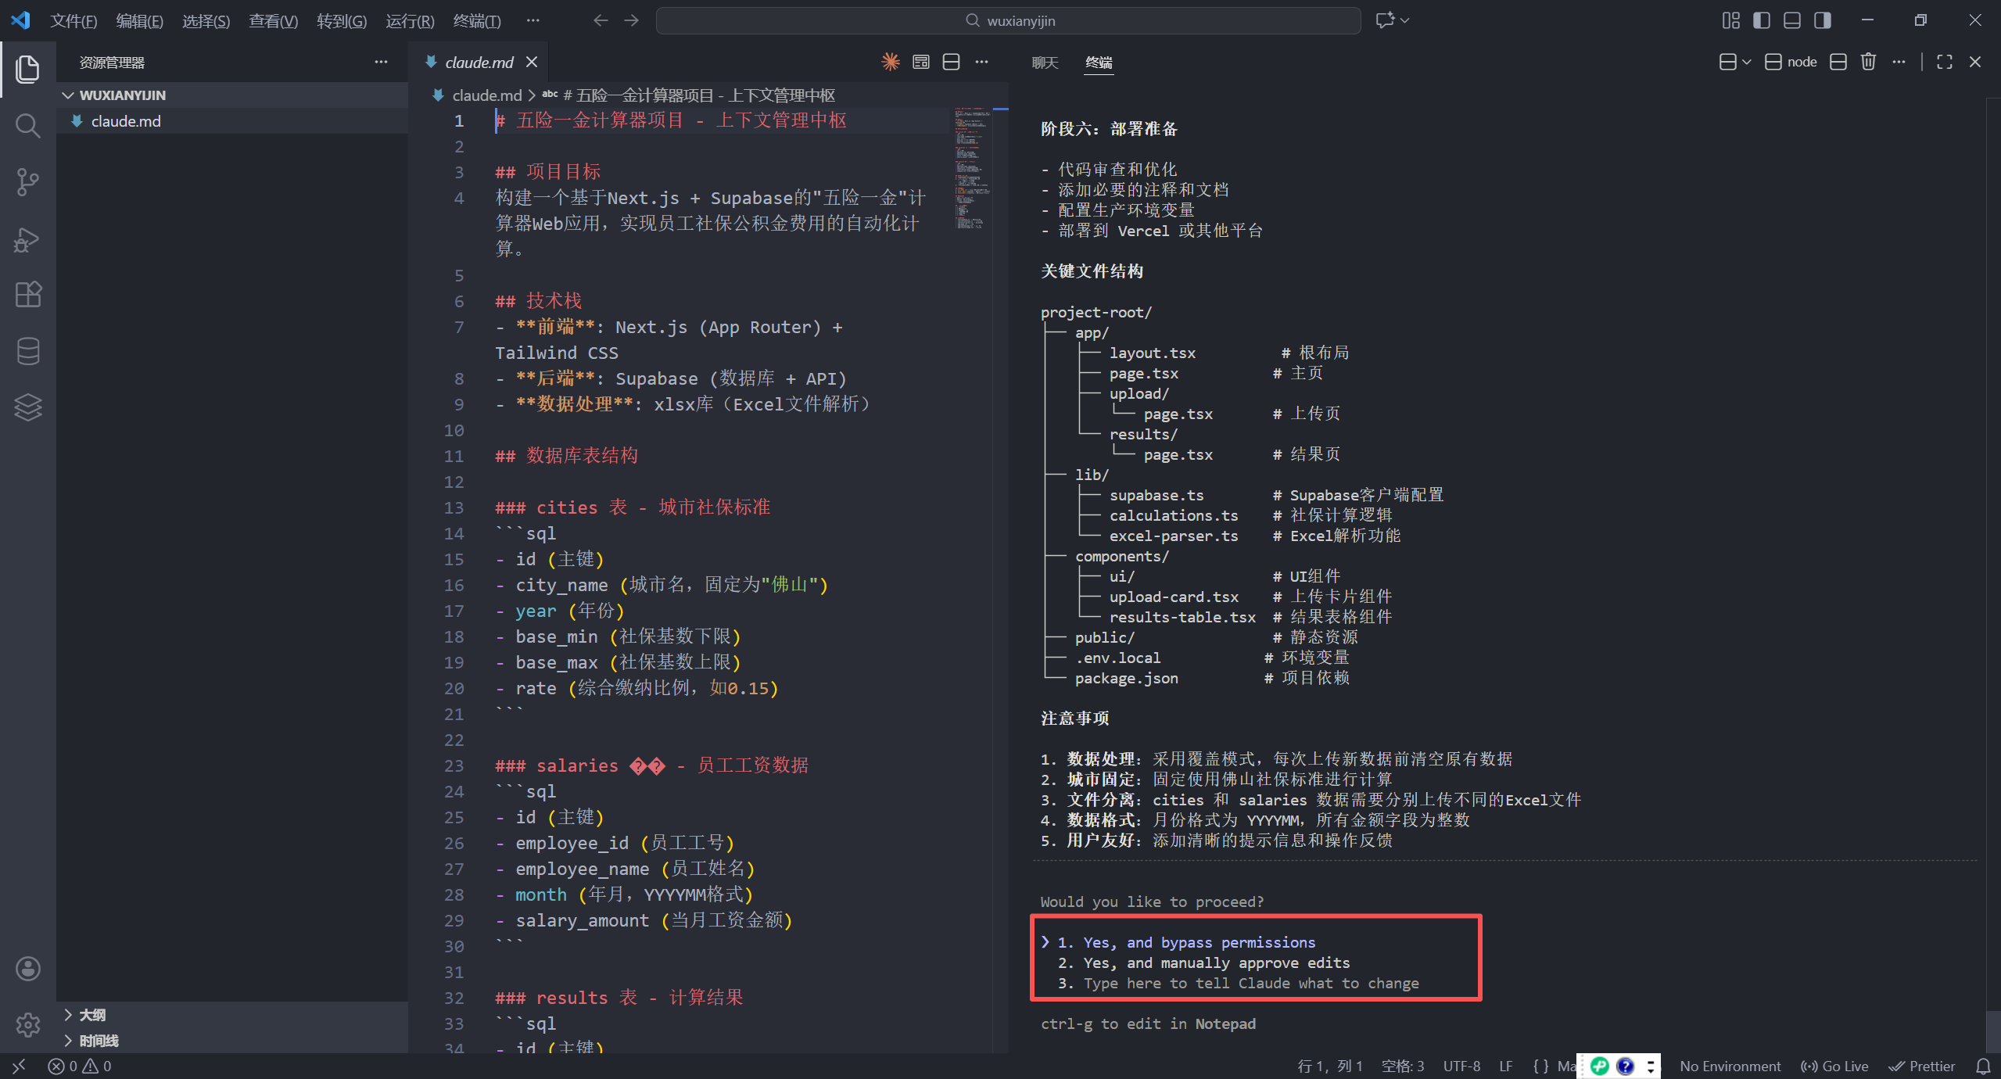The image size is (2001, 1079).
Task: Open the markdown preview icon in editor toolbar
Action: [921, 62]
